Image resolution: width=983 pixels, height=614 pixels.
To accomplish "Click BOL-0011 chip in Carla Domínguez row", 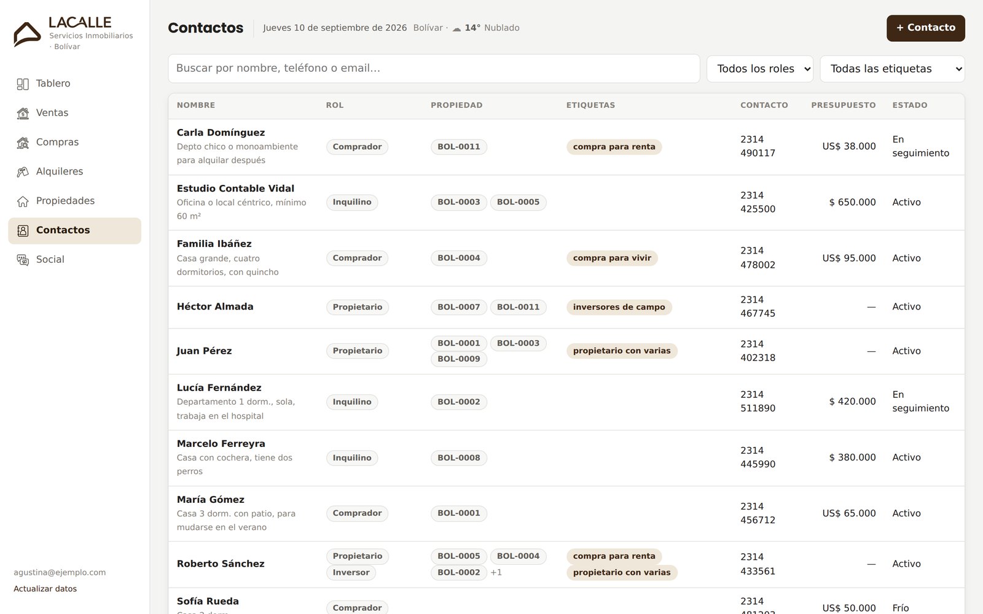I will [x=458, y=147].
